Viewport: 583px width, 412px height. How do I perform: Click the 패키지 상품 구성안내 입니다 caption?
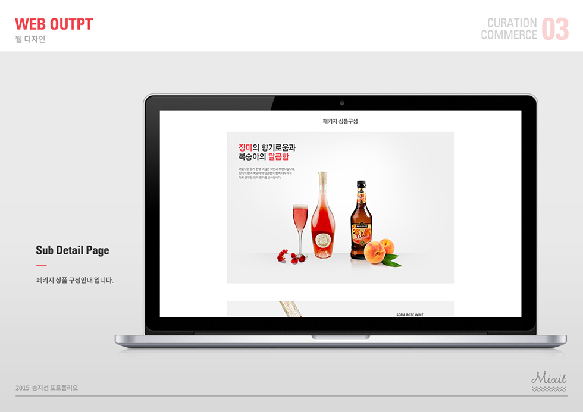tap(74, 280)
